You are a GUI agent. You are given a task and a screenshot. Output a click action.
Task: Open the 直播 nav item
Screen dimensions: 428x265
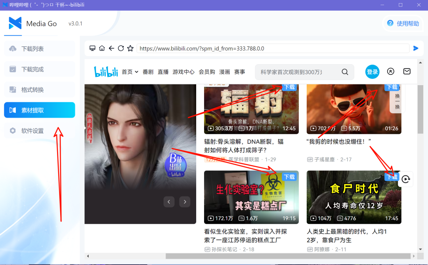pos(163,72)
